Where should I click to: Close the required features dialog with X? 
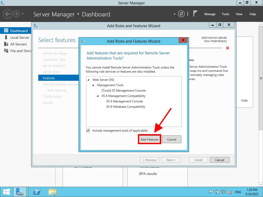click(183, 40)
